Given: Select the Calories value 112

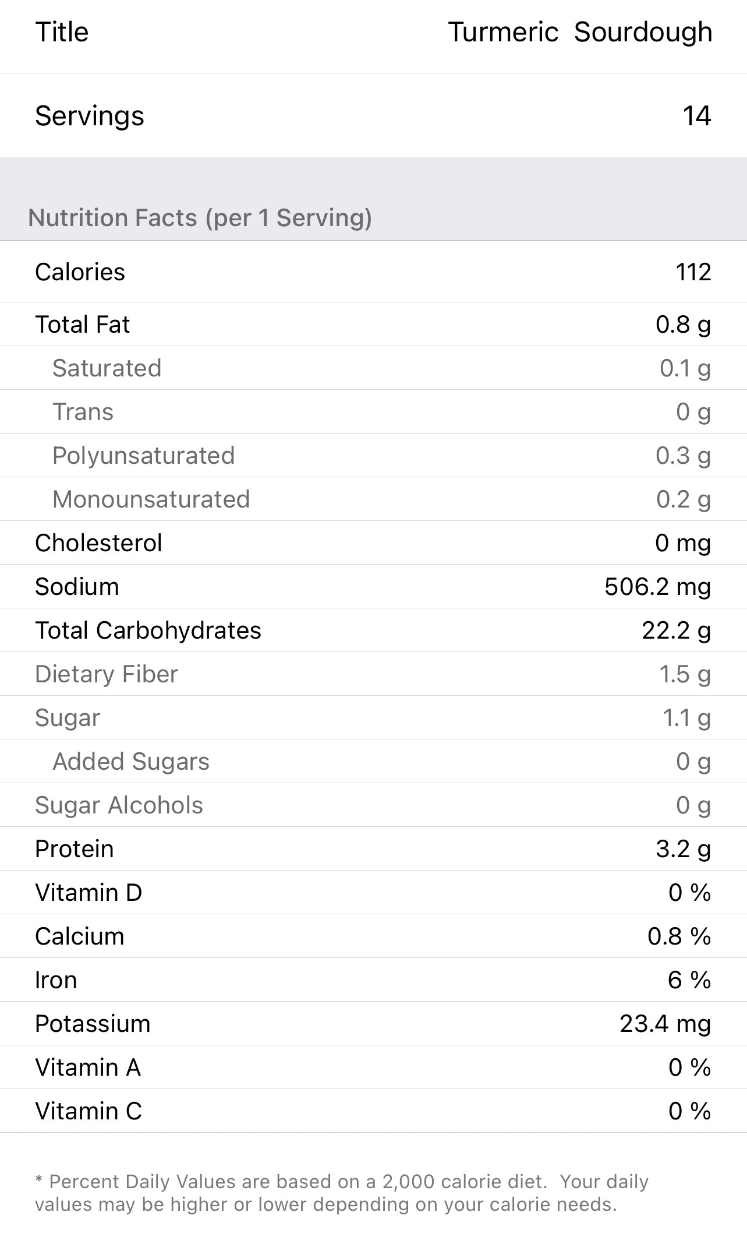Looking at the screenshot, I should click(x=693, y=272).
